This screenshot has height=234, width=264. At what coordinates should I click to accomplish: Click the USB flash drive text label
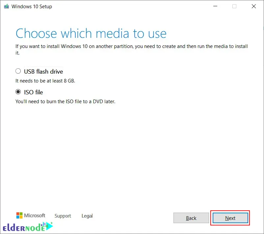[43, 71]
